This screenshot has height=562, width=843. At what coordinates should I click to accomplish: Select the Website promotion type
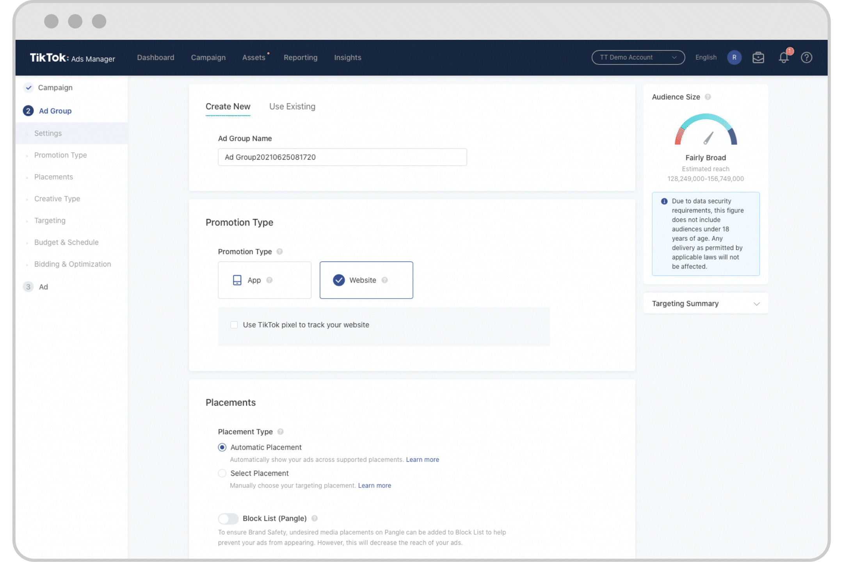tap(366, 280)
